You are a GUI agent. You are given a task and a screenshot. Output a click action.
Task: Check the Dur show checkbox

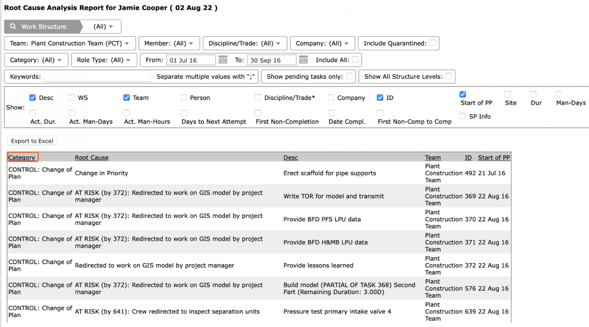(533, 94)
